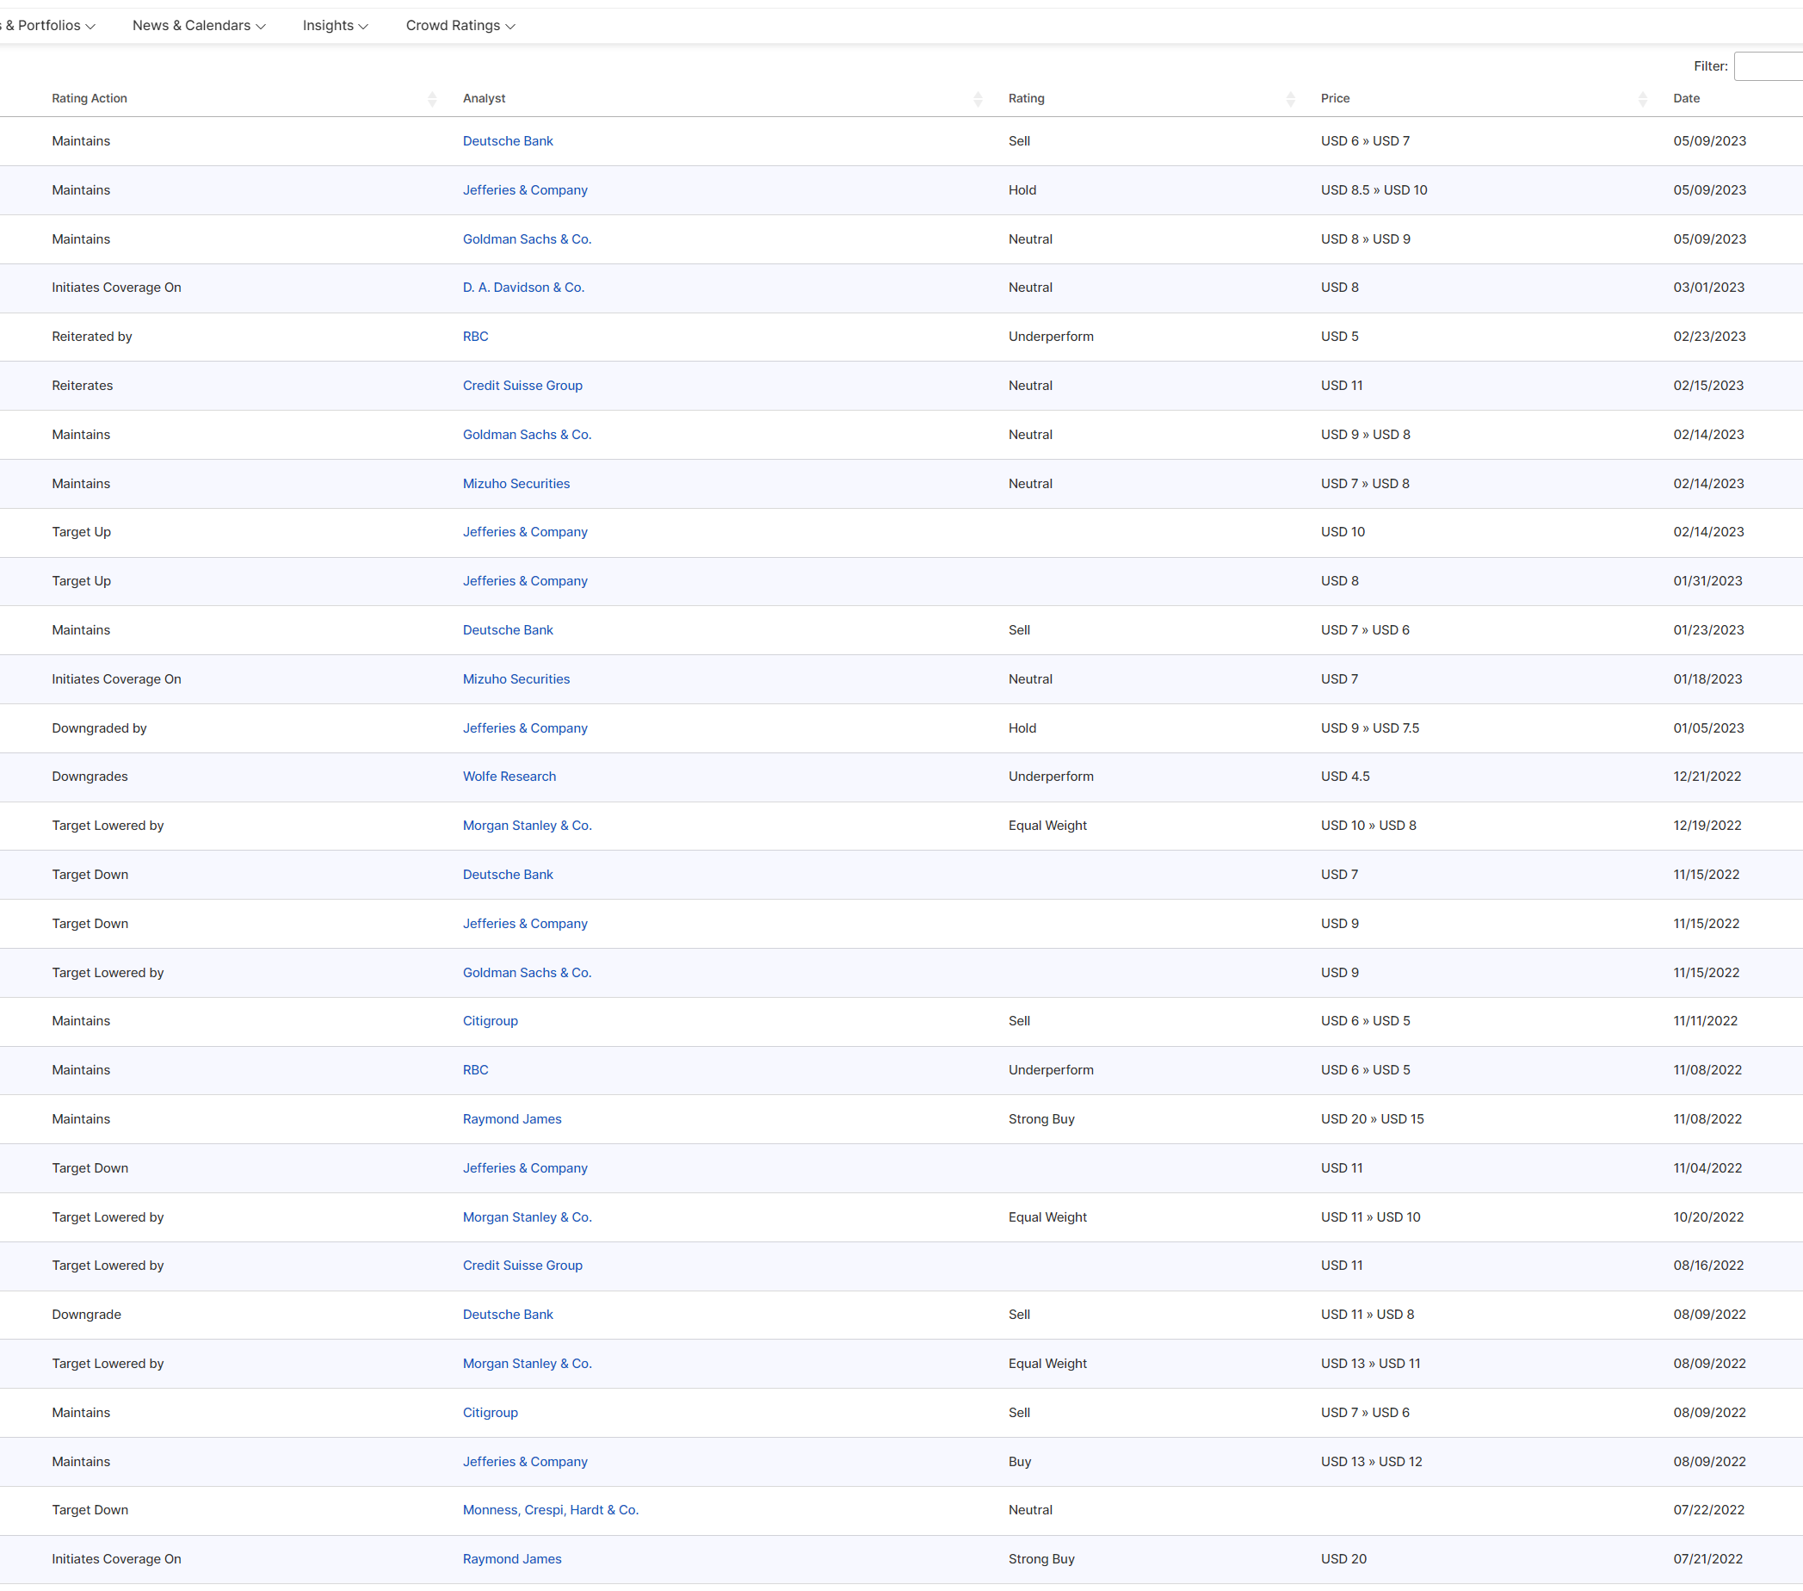
Task: Open Morgan Stanley & Co. link dated 10/20/2022
Action: tap(527, 1216)
